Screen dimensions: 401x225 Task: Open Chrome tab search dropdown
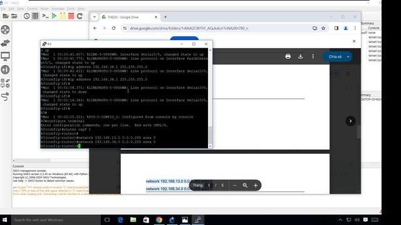(x=95, y=17)
